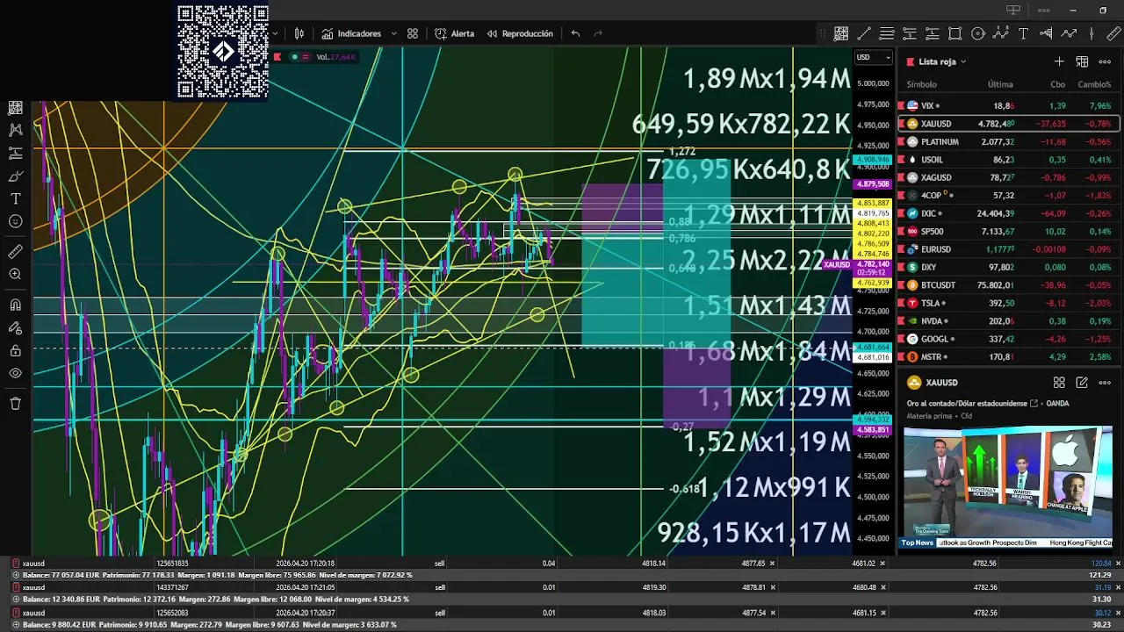
Task: Toggle magnet mode in left sidebar
Action: [15, 305]
